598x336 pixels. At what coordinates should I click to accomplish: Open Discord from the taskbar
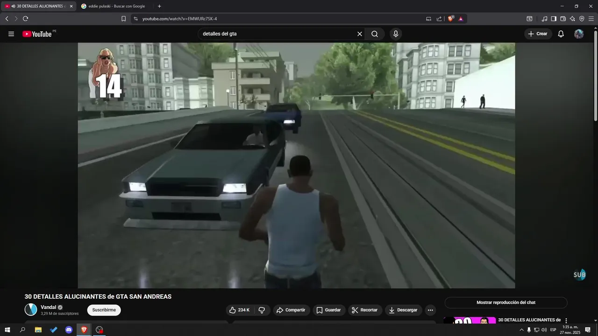point(69,330)
